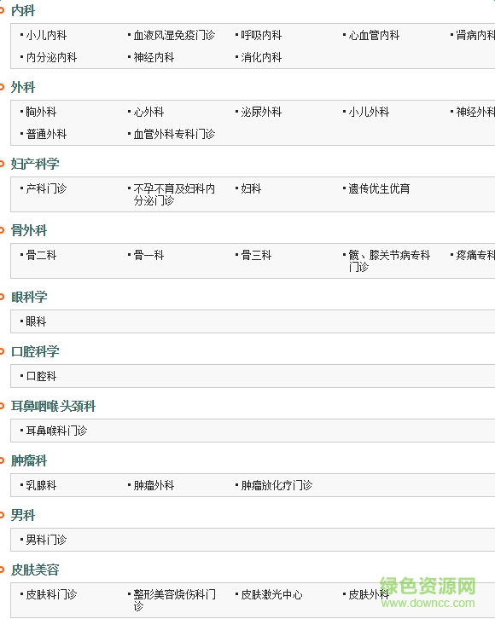
Task: Open 心外科 department link
Action: 148,112
